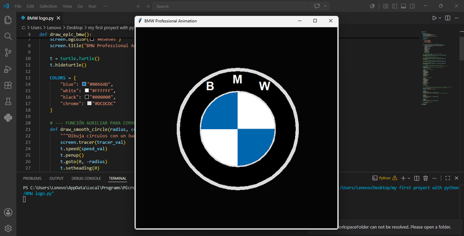464x236 pixels.
Task: Switch to the DEBUG CONSOLE tab
Action: click(86, 179)
